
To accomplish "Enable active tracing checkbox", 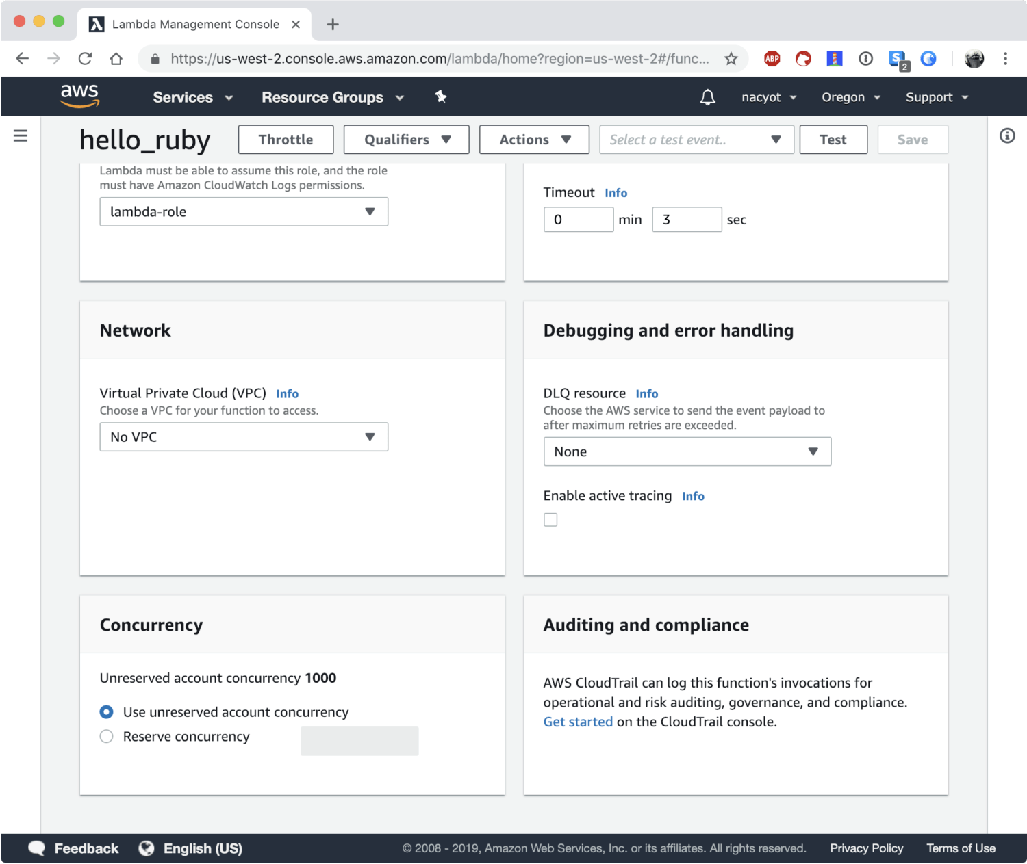I will tap(550, 520).
